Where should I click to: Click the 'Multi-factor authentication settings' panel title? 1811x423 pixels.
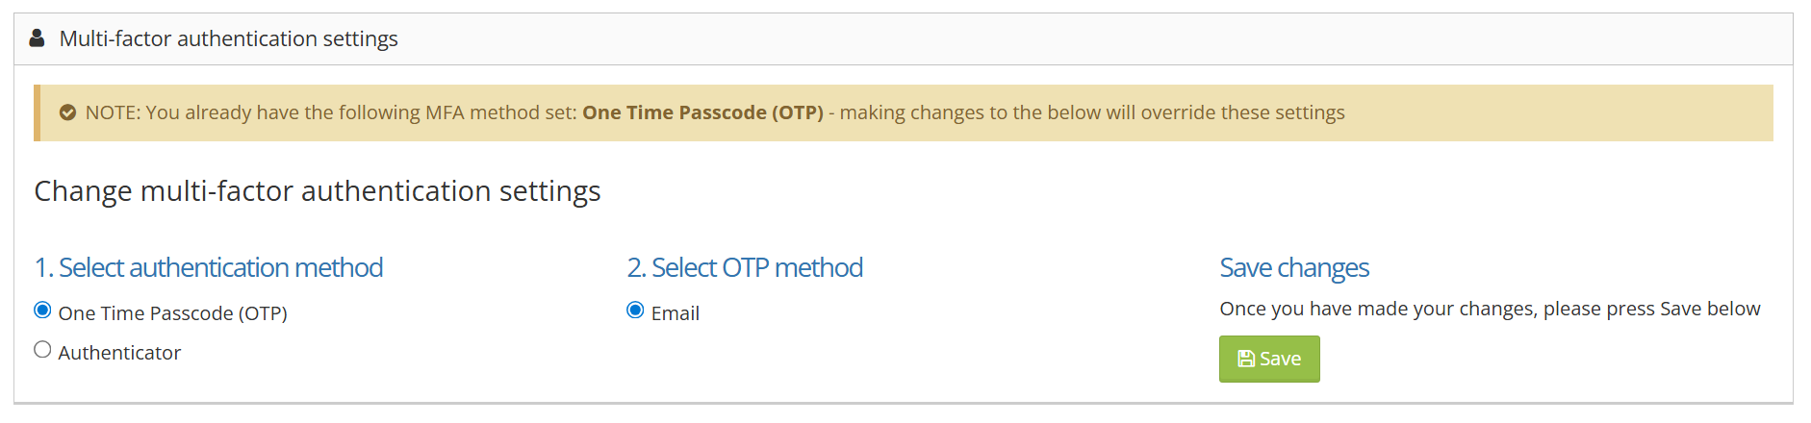229,38
